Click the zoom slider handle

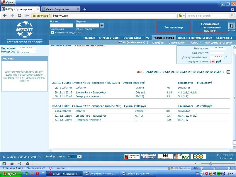[x=211, y=164]
